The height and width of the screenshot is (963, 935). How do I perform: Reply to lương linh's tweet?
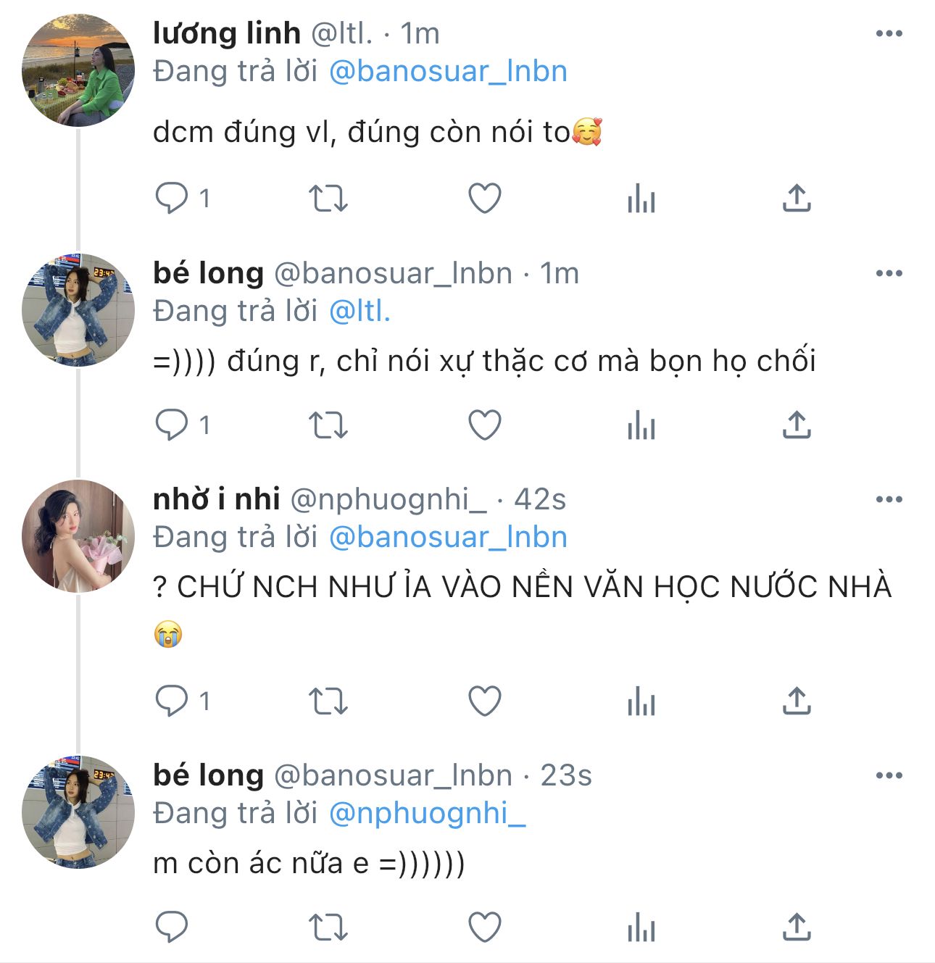(x=172, y=198)
